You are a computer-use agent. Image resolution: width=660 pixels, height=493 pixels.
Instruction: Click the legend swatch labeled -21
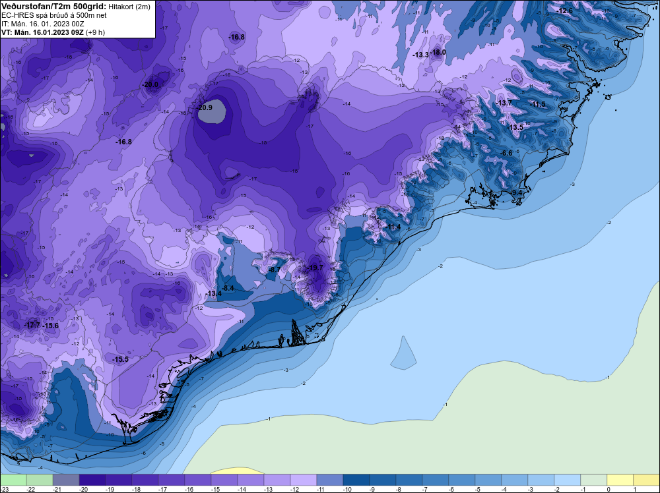click(x=65, y=480)
